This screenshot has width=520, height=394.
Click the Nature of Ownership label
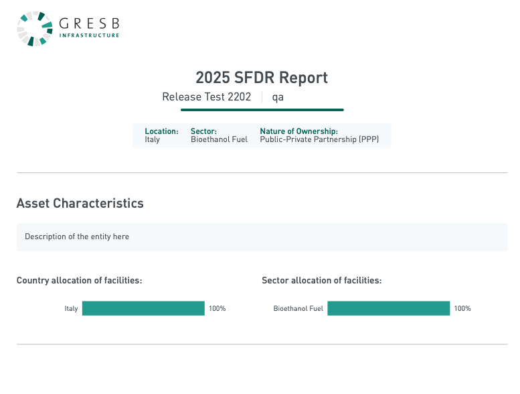[298, 131]
